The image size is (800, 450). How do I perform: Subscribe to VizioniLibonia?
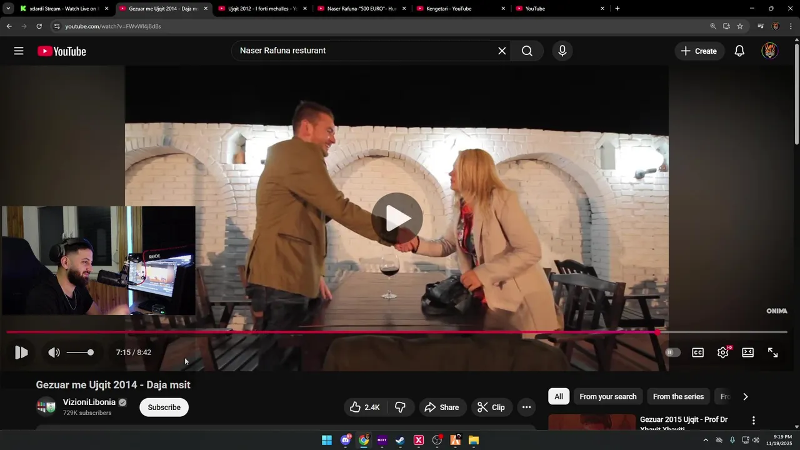(x=164, y=407)
